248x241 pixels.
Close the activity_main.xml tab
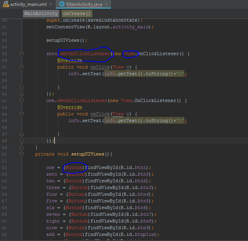pyautogui.click(x=51, y=4)
